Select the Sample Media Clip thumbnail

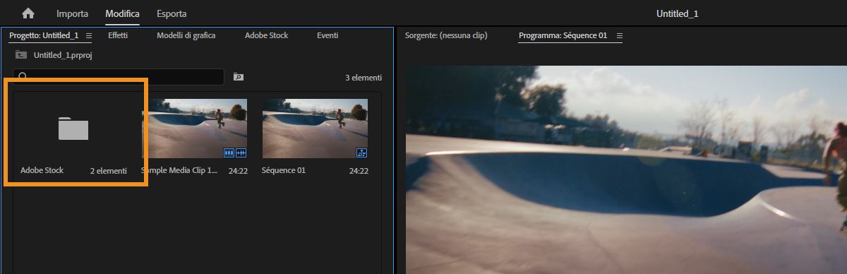[194, 128]
